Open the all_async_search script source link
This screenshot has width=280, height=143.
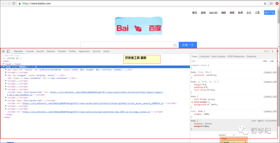93,103
